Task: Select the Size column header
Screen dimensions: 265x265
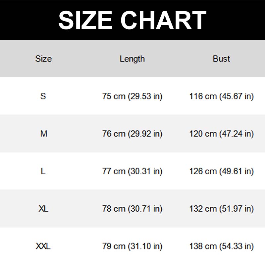Action: 43,59
